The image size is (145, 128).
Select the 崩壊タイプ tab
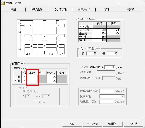click(84, 9)
